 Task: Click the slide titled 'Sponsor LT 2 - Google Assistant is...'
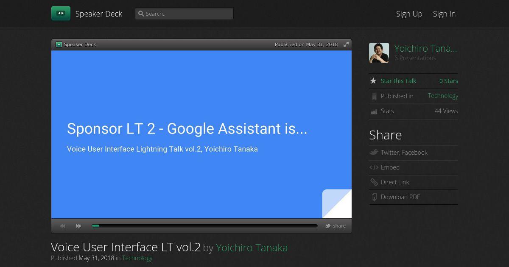[201, 134]
